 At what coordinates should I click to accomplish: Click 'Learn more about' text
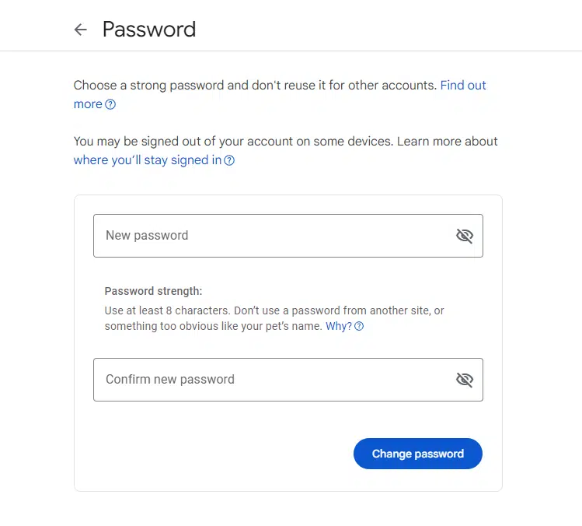coord(448,142)
